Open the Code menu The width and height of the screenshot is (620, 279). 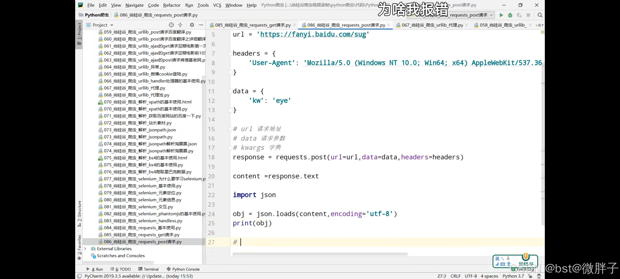tap(153, 5)
